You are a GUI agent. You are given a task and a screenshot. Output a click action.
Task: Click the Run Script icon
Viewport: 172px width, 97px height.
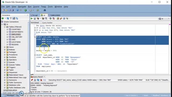coord(35,19)
